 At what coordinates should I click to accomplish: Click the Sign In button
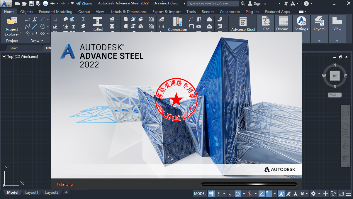pos(257,4)
